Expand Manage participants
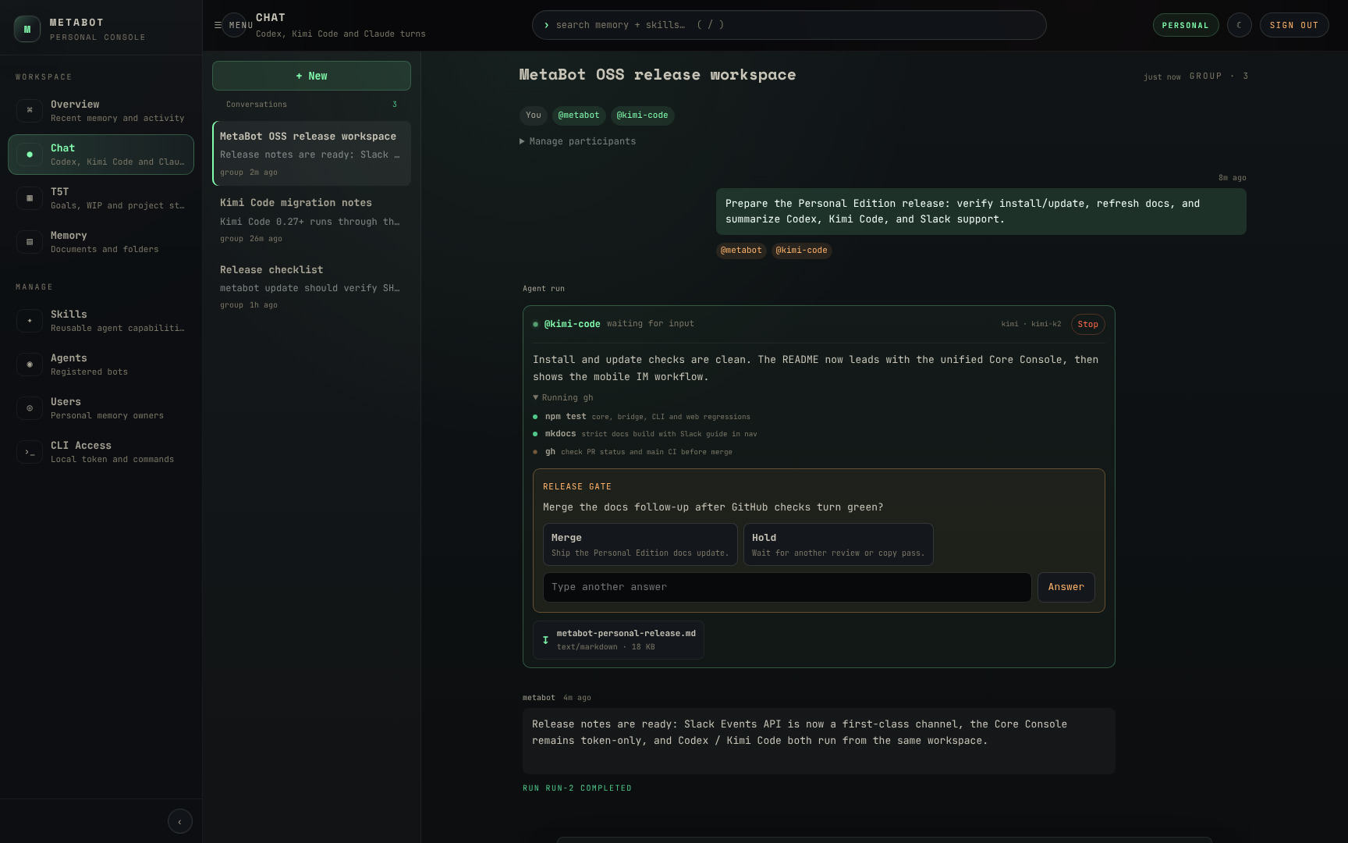Screen dimensions: 1348x843 tap(577, 141)
